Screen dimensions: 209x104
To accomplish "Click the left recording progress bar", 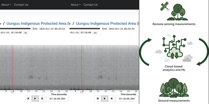I will pyautogui.click(x=15, y=29).
